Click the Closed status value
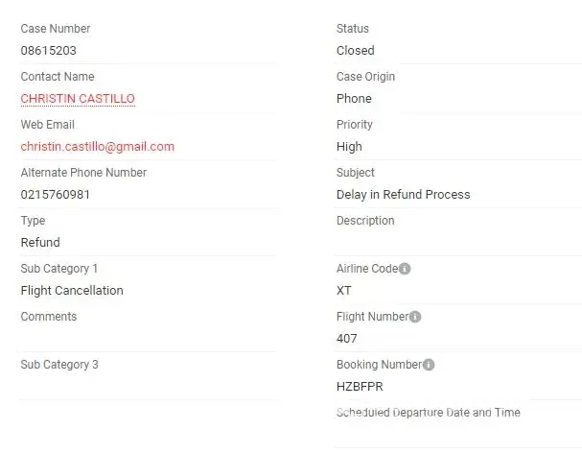Screen dimensions: 582x454 [356, 51]
